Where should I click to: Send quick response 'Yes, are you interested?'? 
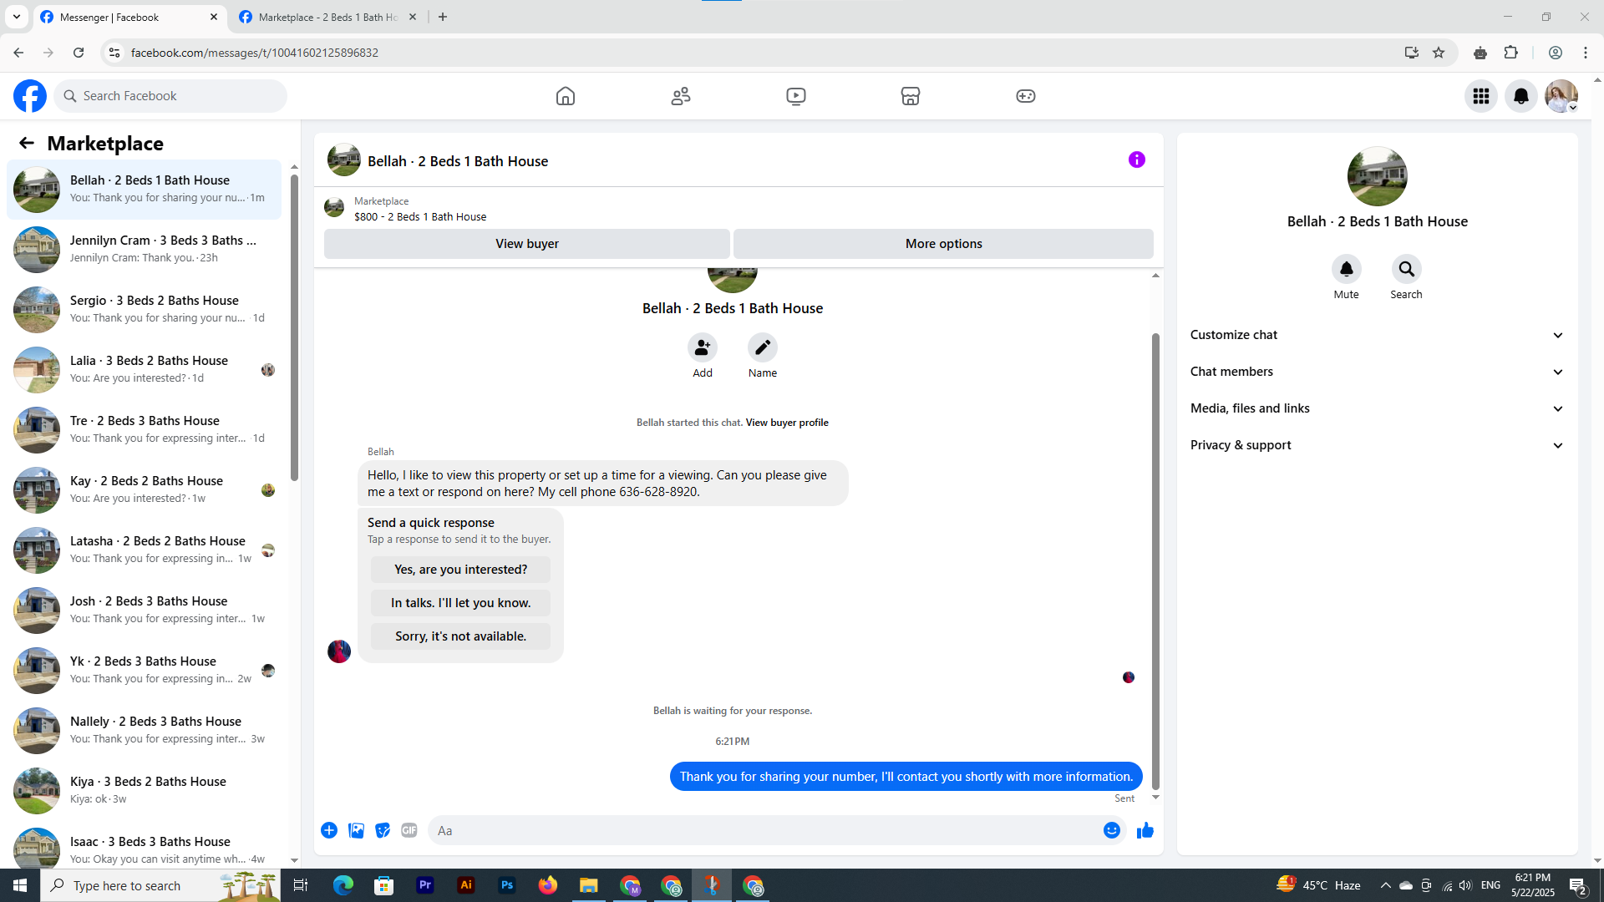tap(460, 570)
